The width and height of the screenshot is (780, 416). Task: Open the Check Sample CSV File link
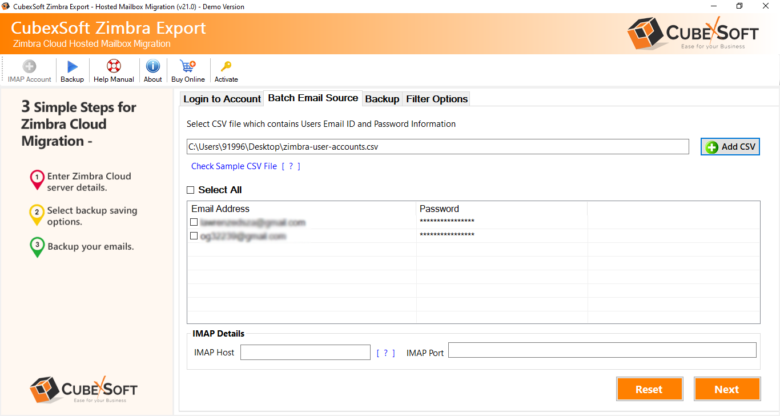[234, 166]
